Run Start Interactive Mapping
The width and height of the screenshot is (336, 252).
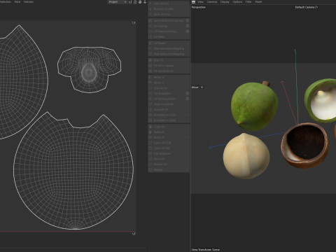(x=169, y=48)
